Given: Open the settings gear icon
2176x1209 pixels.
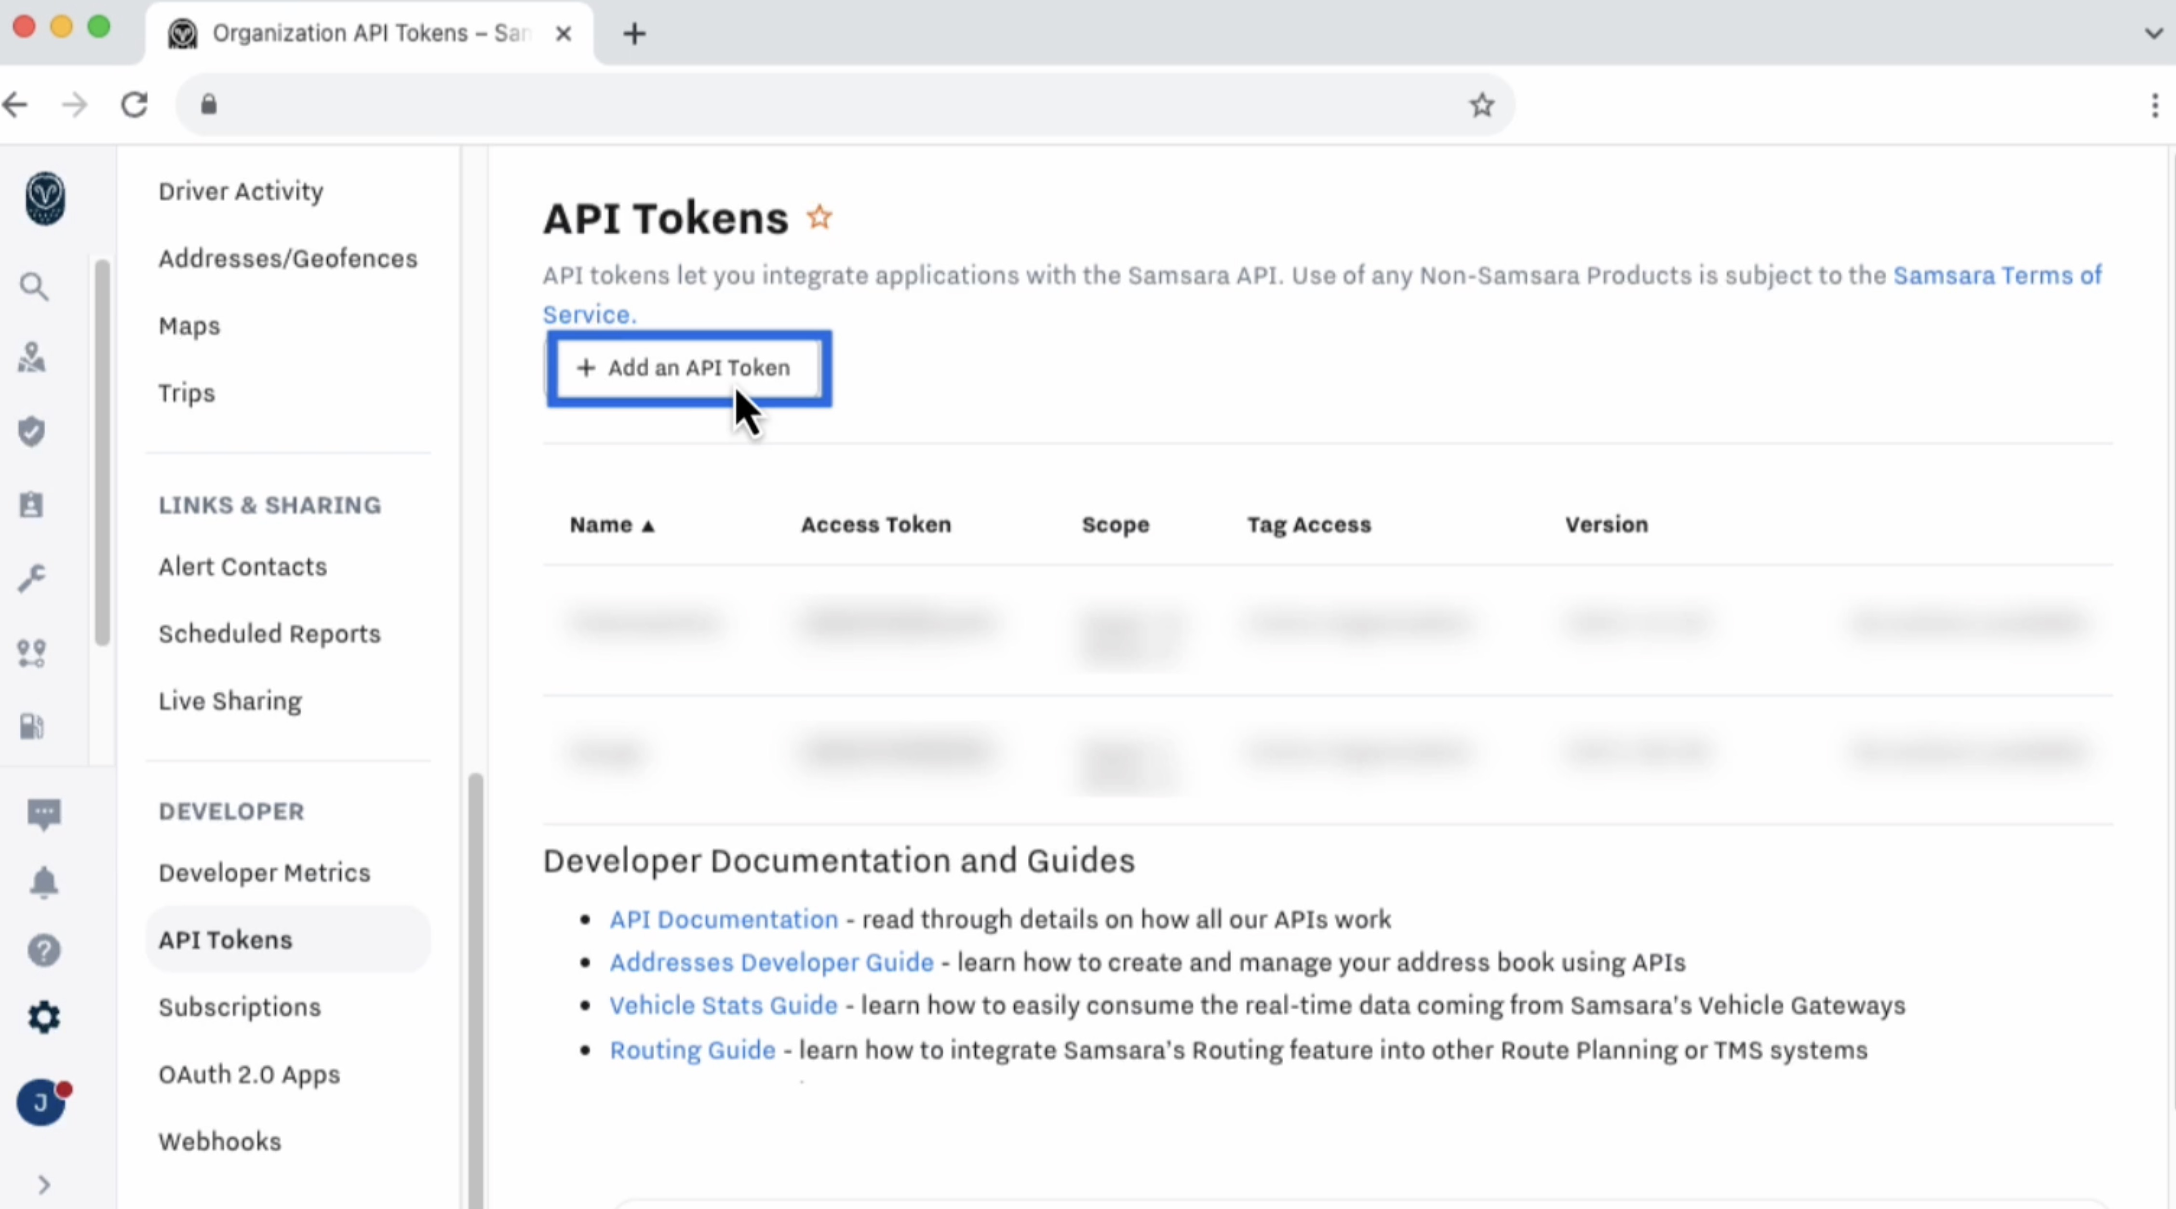Looking at the screenshot, I should 44,1017.
